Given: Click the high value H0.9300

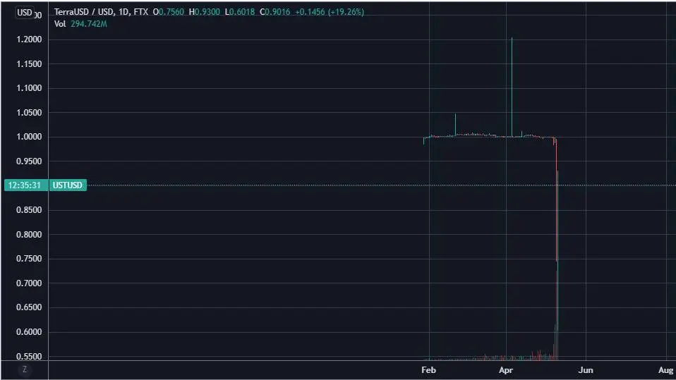Looking at the screenshot, I should [x=205, y=12].
